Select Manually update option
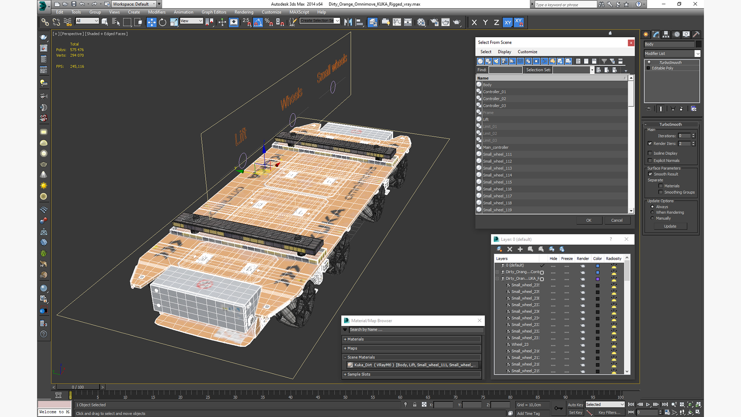Screen dimensions: 741x417 (x=653, y=218)
